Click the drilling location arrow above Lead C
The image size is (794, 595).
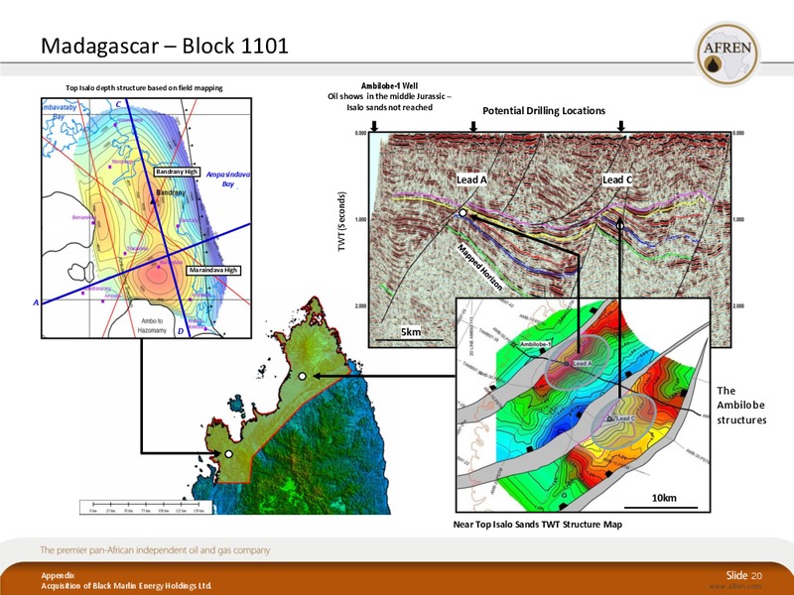coord(621,126)
